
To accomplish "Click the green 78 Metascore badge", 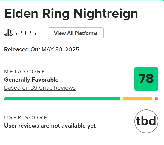I will tap(146, 79).
